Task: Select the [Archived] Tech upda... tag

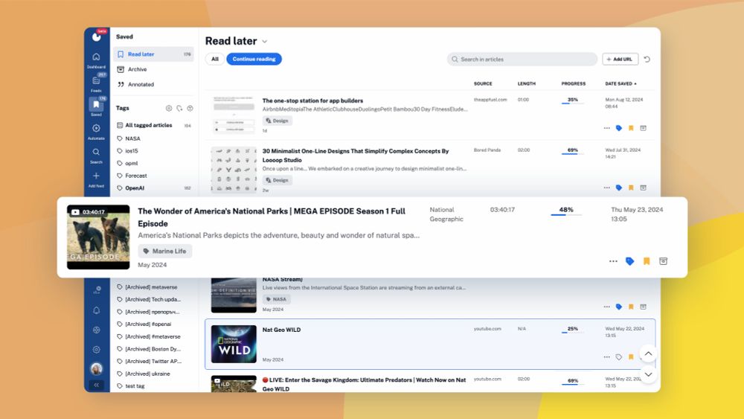Action: coord(154,299)
